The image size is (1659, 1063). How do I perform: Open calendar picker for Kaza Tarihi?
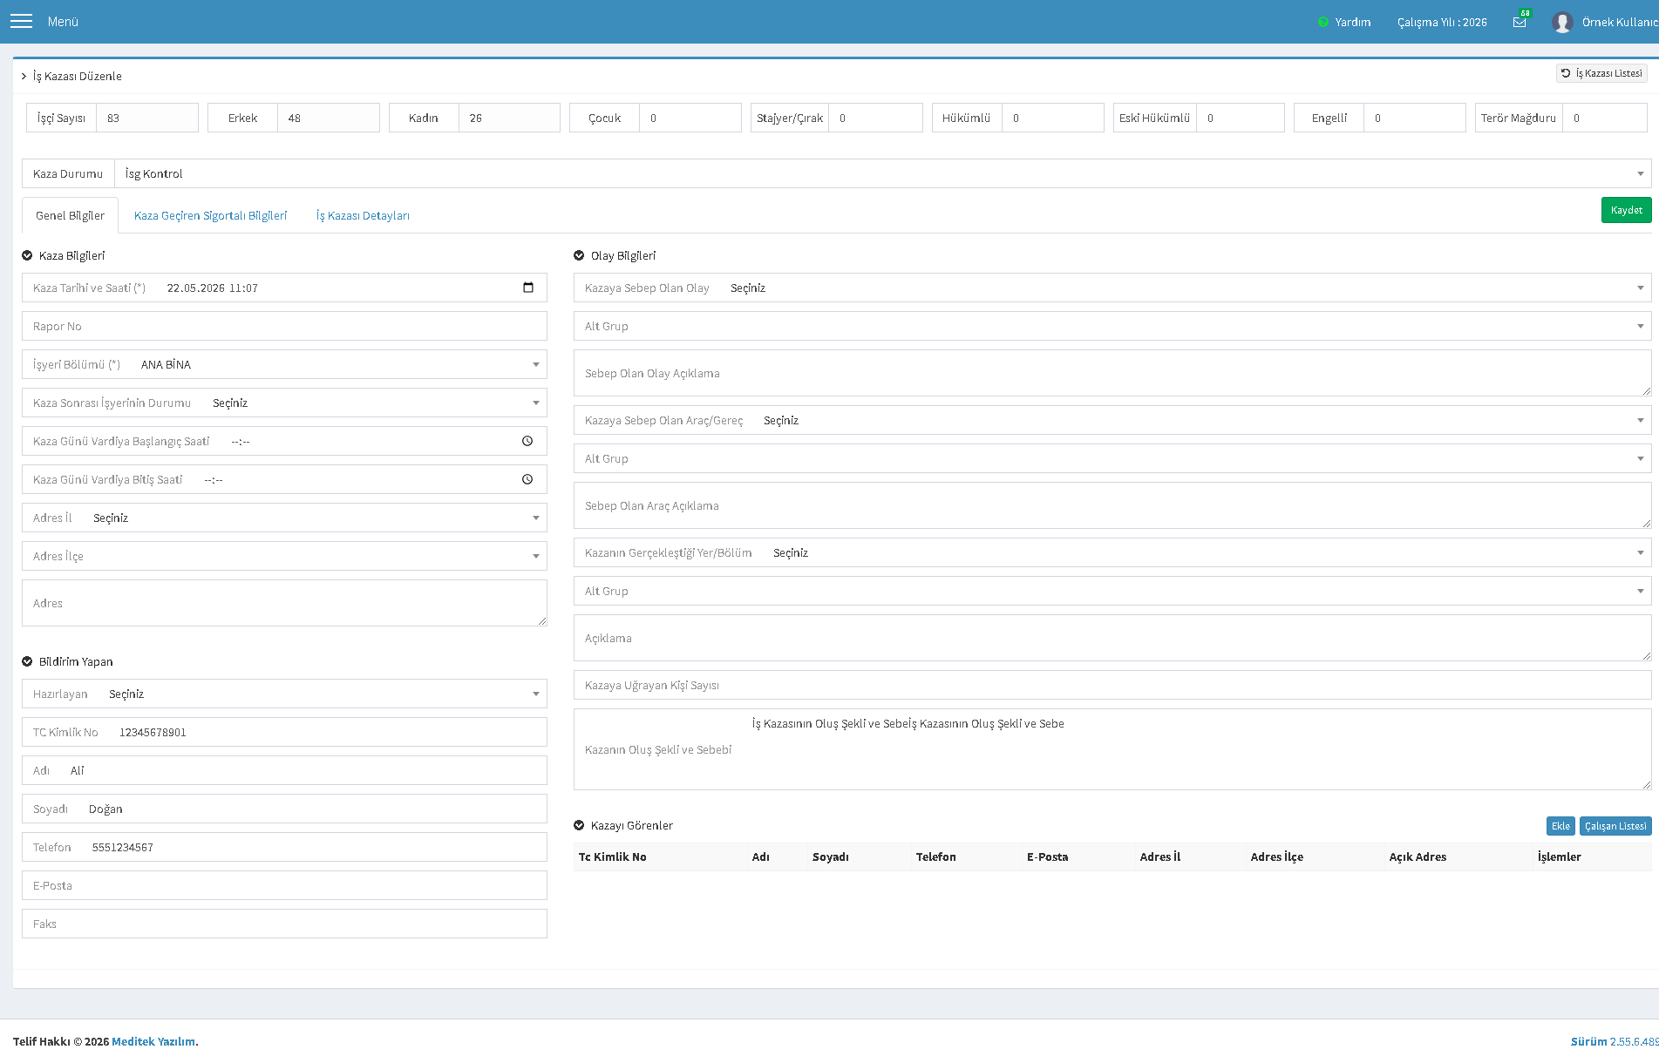527,288
